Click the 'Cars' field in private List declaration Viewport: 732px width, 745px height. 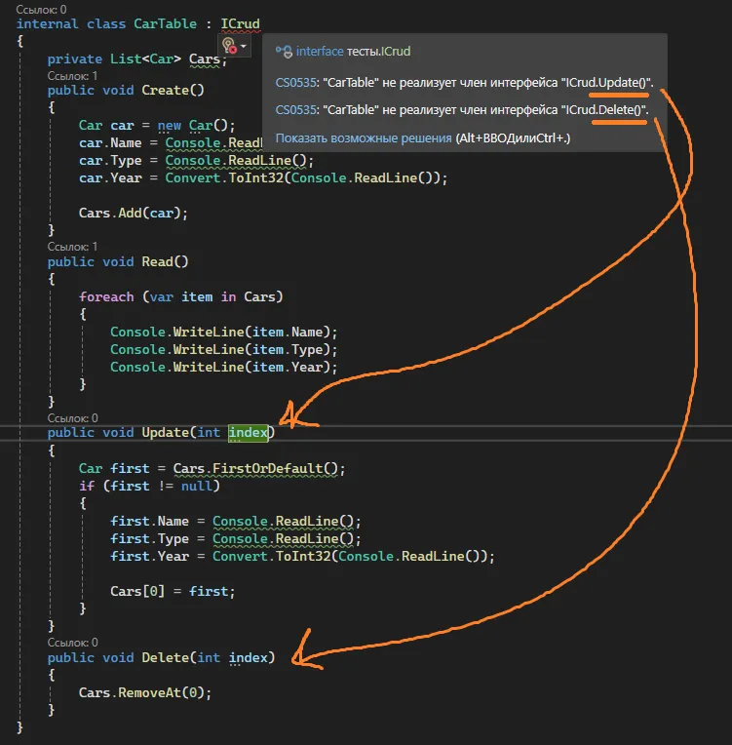coord(205,59)
